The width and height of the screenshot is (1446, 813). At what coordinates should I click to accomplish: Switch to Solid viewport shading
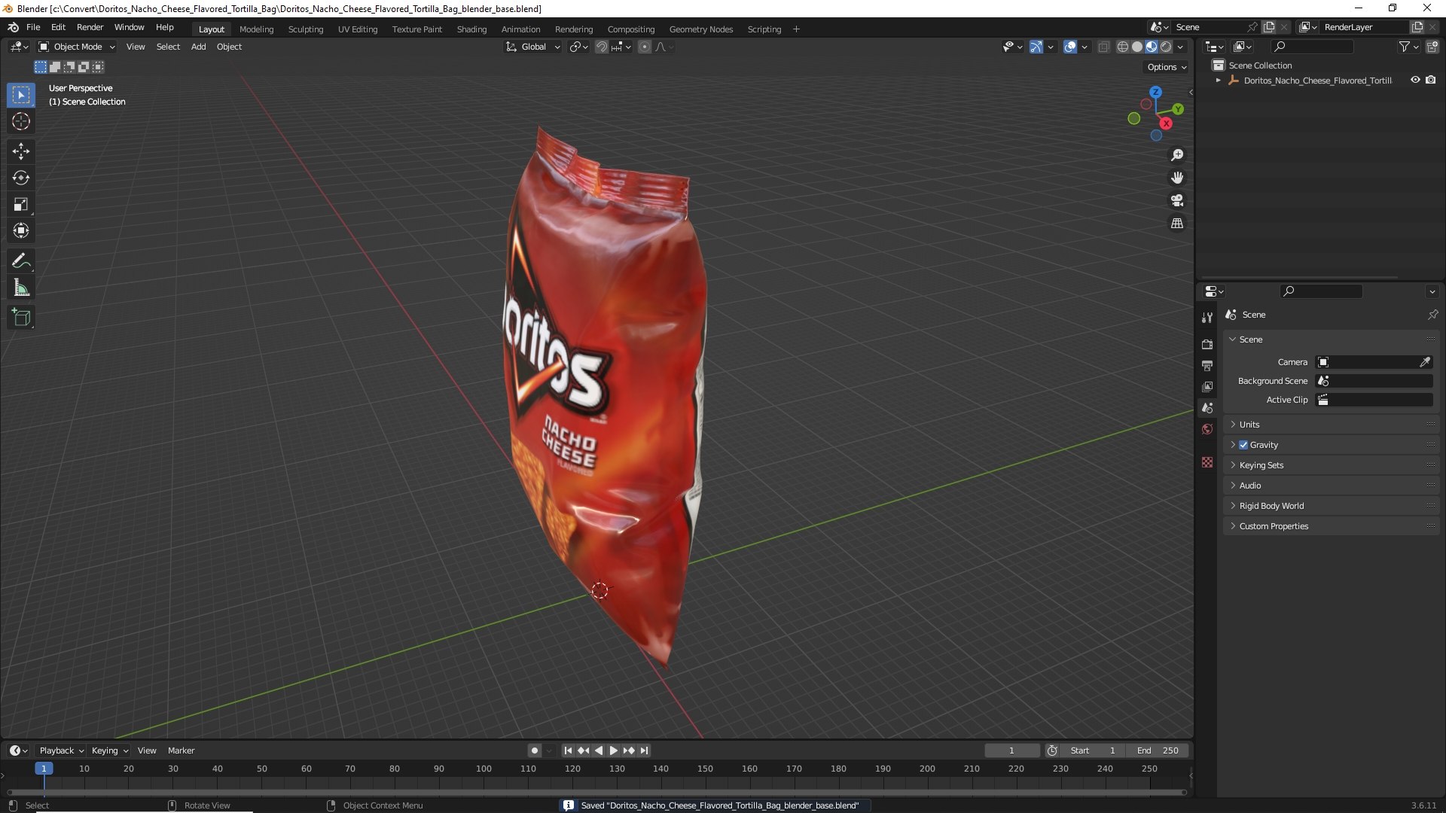[1137, 47]
